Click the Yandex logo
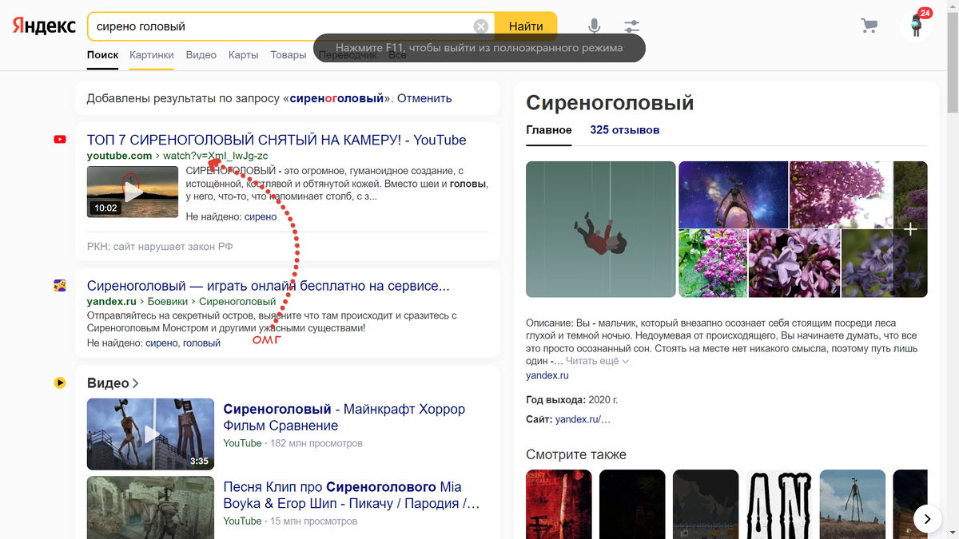 click(44, 26)
